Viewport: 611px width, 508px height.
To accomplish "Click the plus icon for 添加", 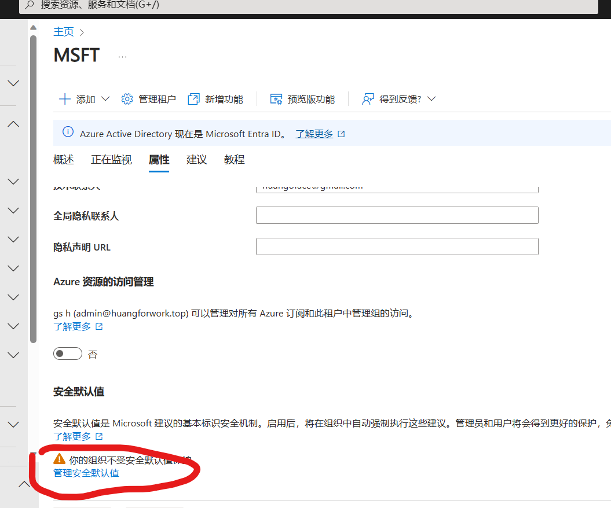I will coord(65,99).
